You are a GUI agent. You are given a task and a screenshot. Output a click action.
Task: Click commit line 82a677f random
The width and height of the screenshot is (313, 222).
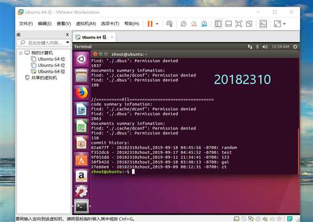click(164, 148)
